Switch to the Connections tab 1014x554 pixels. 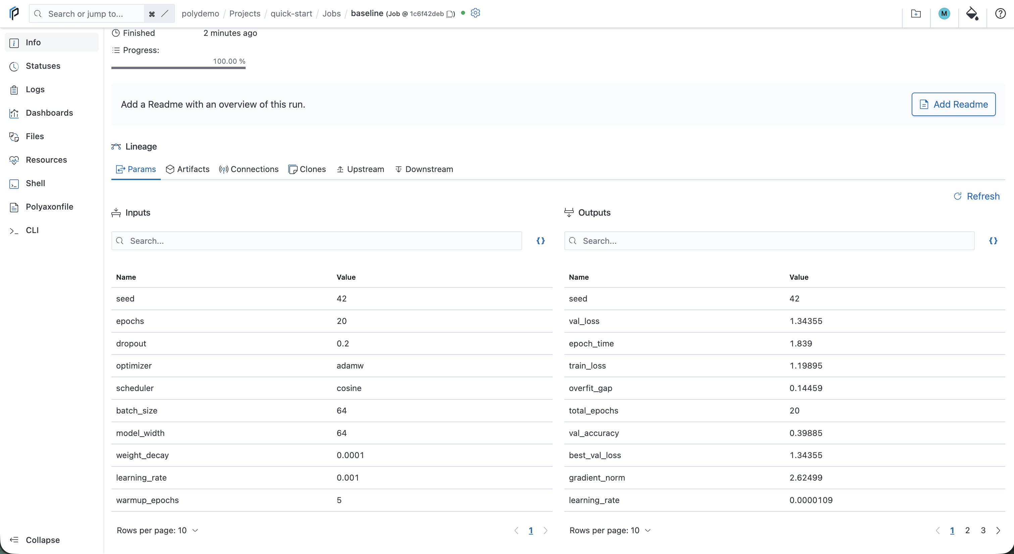click(x=249, y=169)
